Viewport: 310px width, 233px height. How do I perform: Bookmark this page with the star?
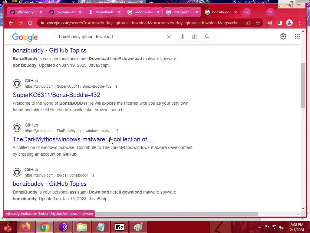(x=258, y=23)
